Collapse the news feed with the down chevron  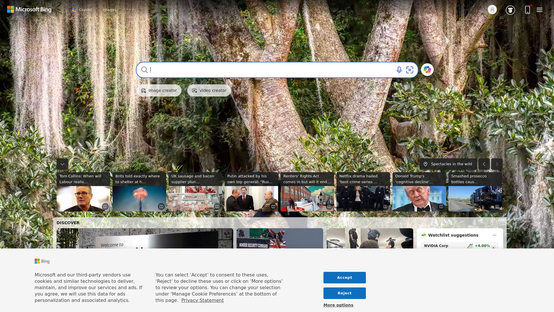click(x=62, y=164)
